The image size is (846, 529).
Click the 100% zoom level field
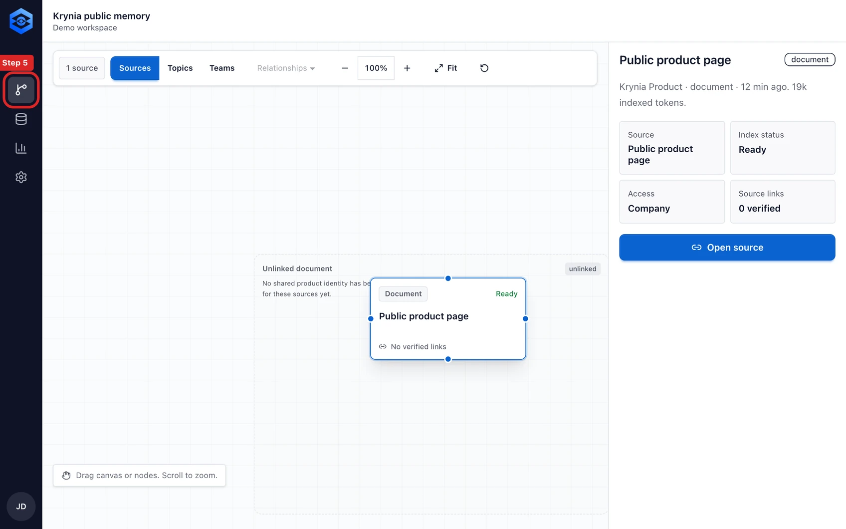click(376, 68)
